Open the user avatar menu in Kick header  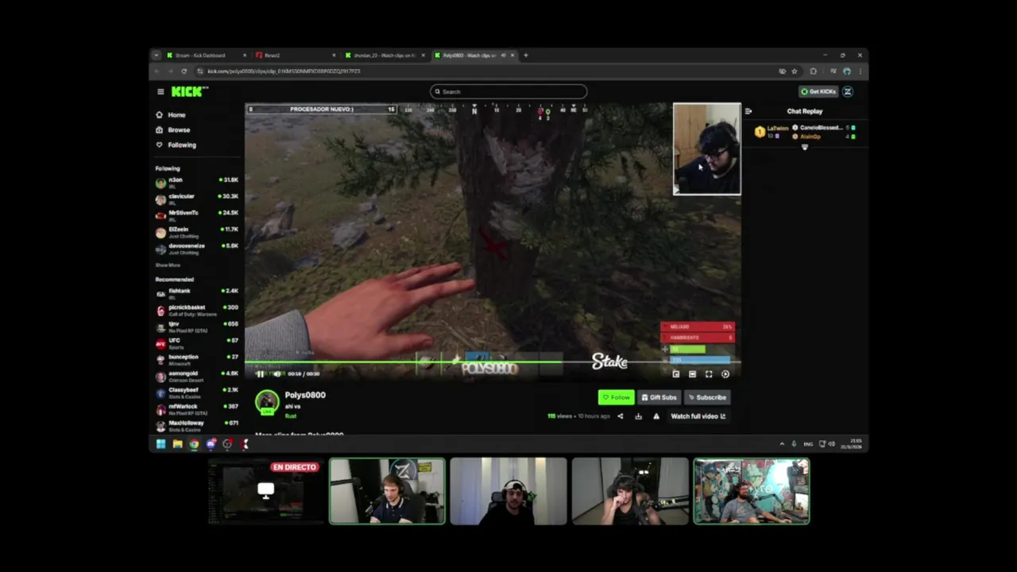click(848, 91)
